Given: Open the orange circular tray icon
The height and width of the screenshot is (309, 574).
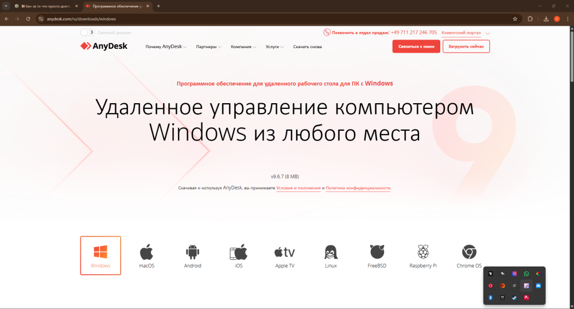Looking at the screenshot, I should pyautogui.click(x=503, y=285).
